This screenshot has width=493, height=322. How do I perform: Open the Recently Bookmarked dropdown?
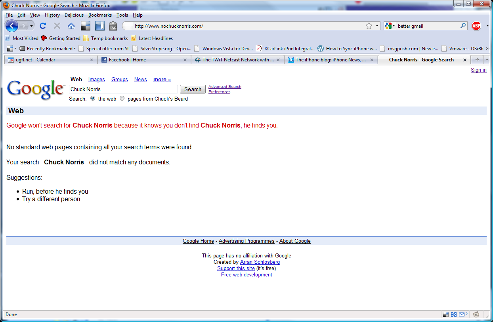click(x=47, y=49)
